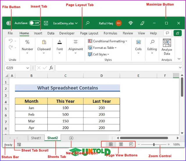Screen dimensions: 186x161
Task: Switch to the View tab
Action: [141, 33]
